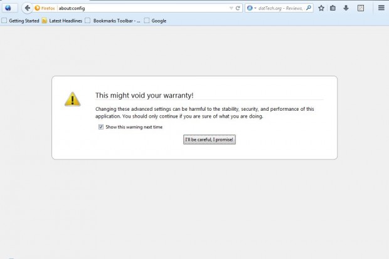This screenshot has height=259, width=389.
Task: Click the square toolbar icon beside Downloads
Action: (361, 8)
